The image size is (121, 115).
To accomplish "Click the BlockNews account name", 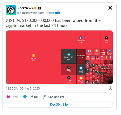I will click(25, 8).
